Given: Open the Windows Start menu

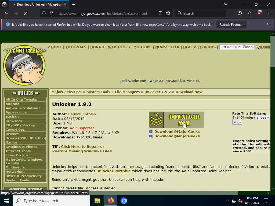Looking at the screenshot, I should tap(6, 201).
